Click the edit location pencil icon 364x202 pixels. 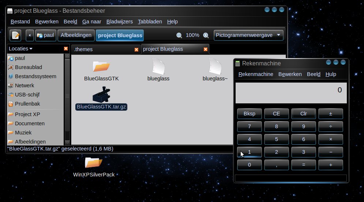point(16,35)
